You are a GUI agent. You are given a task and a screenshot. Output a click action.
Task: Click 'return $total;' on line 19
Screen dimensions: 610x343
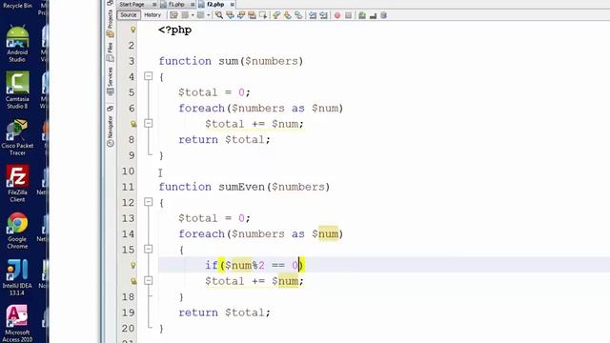(x=224, y=313)
